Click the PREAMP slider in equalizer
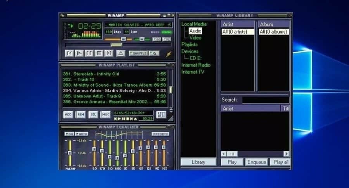 tap(70, 153)
